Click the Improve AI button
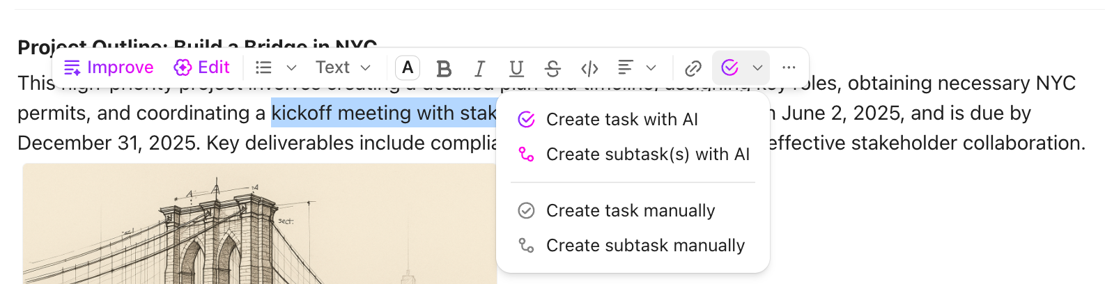Viewport: 1105px width, 284px height. [108, 68]
